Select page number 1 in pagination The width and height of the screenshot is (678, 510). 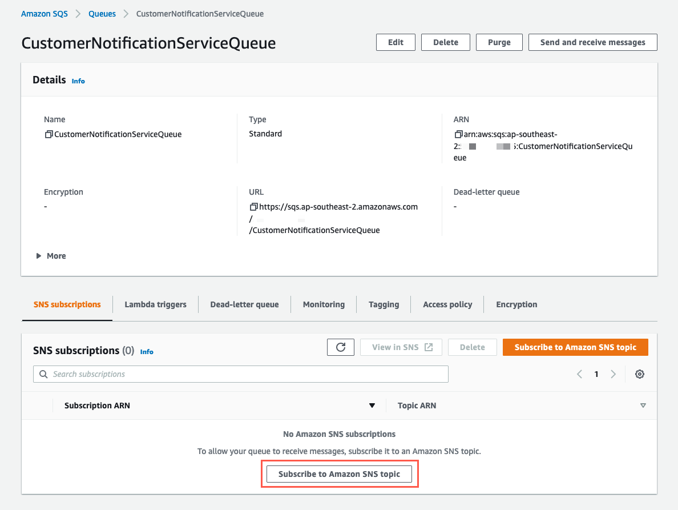(x=596, y=374)
